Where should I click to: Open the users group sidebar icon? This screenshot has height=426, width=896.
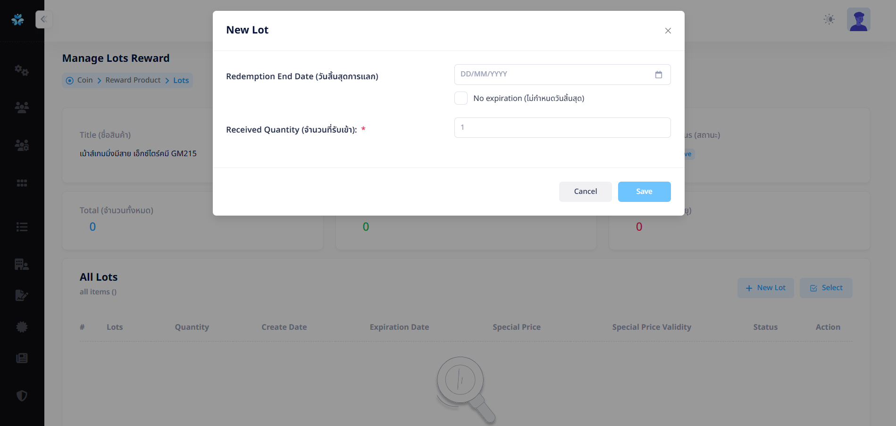pos(22,108)
